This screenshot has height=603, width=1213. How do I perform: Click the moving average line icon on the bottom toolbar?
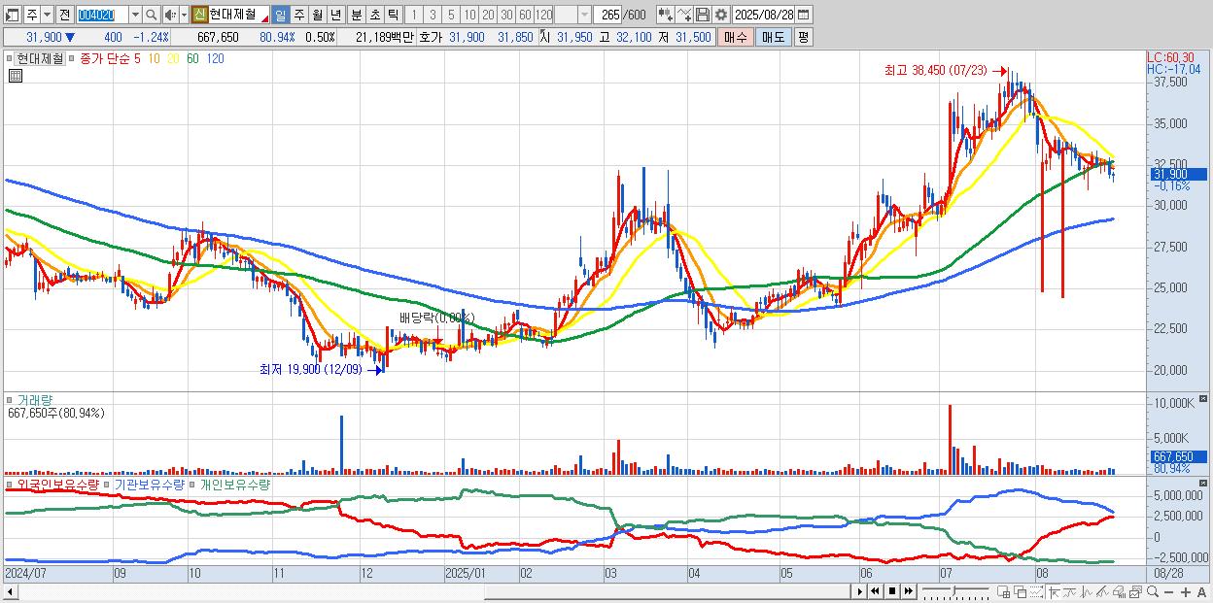tap(1070, 591)
